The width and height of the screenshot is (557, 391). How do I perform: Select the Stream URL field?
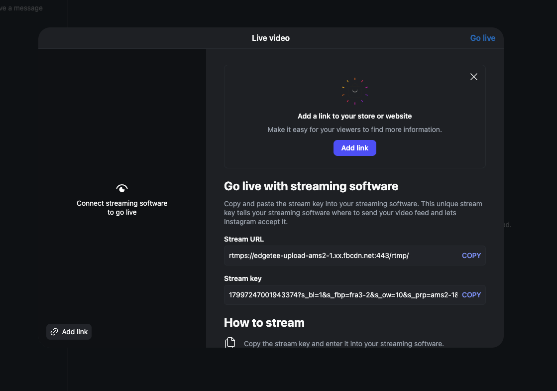(x=354, y=256)
